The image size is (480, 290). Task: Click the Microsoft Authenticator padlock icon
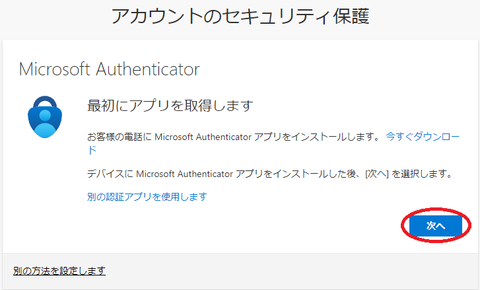pyautogui.click(x=45, y=117)
